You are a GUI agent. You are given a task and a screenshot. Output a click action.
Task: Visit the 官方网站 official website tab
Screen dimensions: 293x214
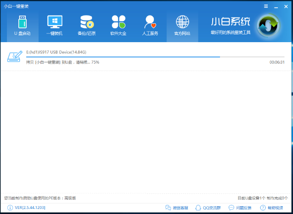[x=182, y=26]
